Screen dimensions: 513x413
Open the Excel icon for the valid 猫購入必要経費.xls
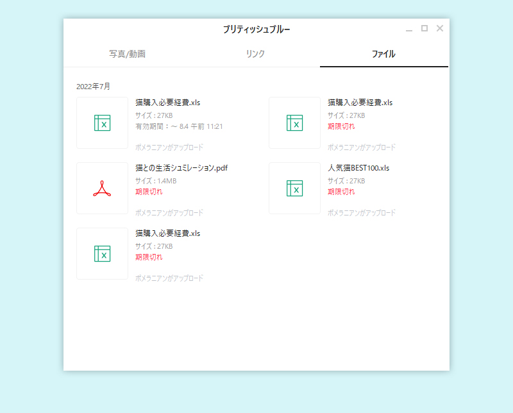click(x=102, y=122)
